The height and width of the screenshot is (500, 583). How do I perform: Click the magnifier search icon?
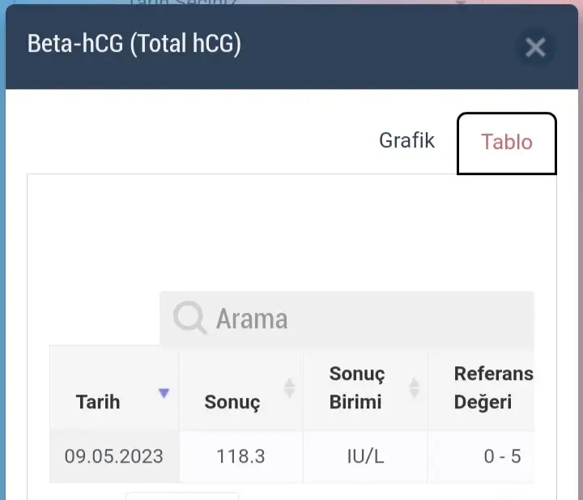tap(190, 318)
